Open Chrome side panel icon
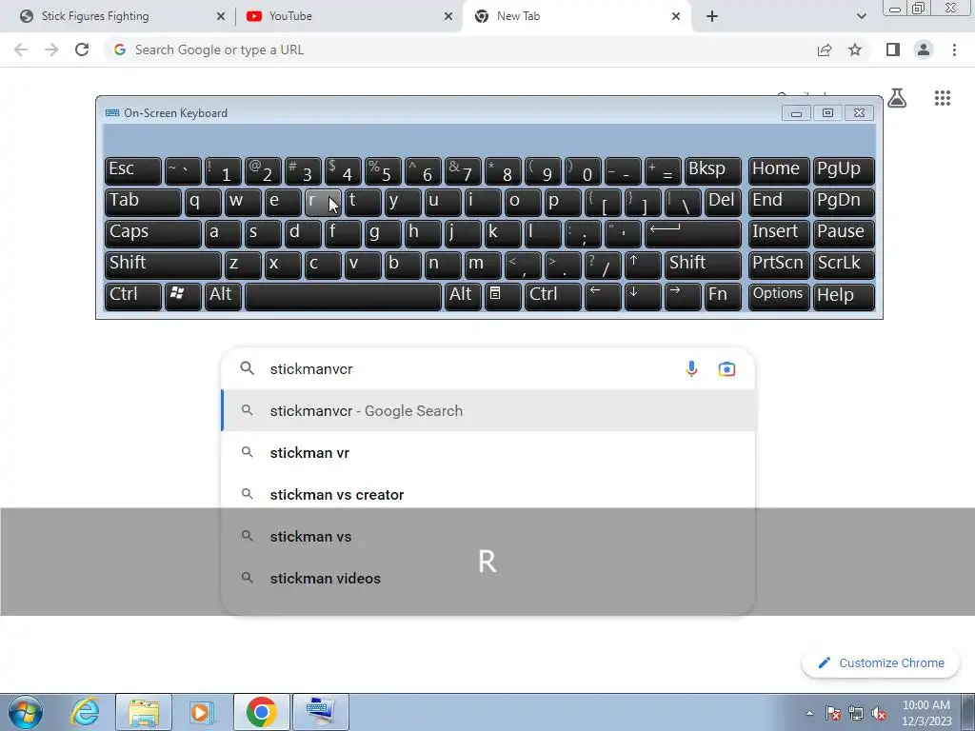 [x=893, y=49]
